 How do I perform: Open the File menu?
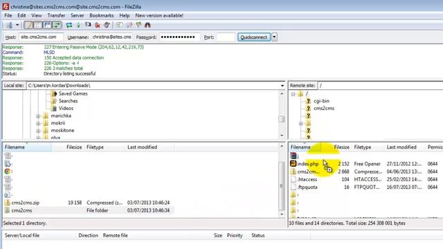coord(8,15)
